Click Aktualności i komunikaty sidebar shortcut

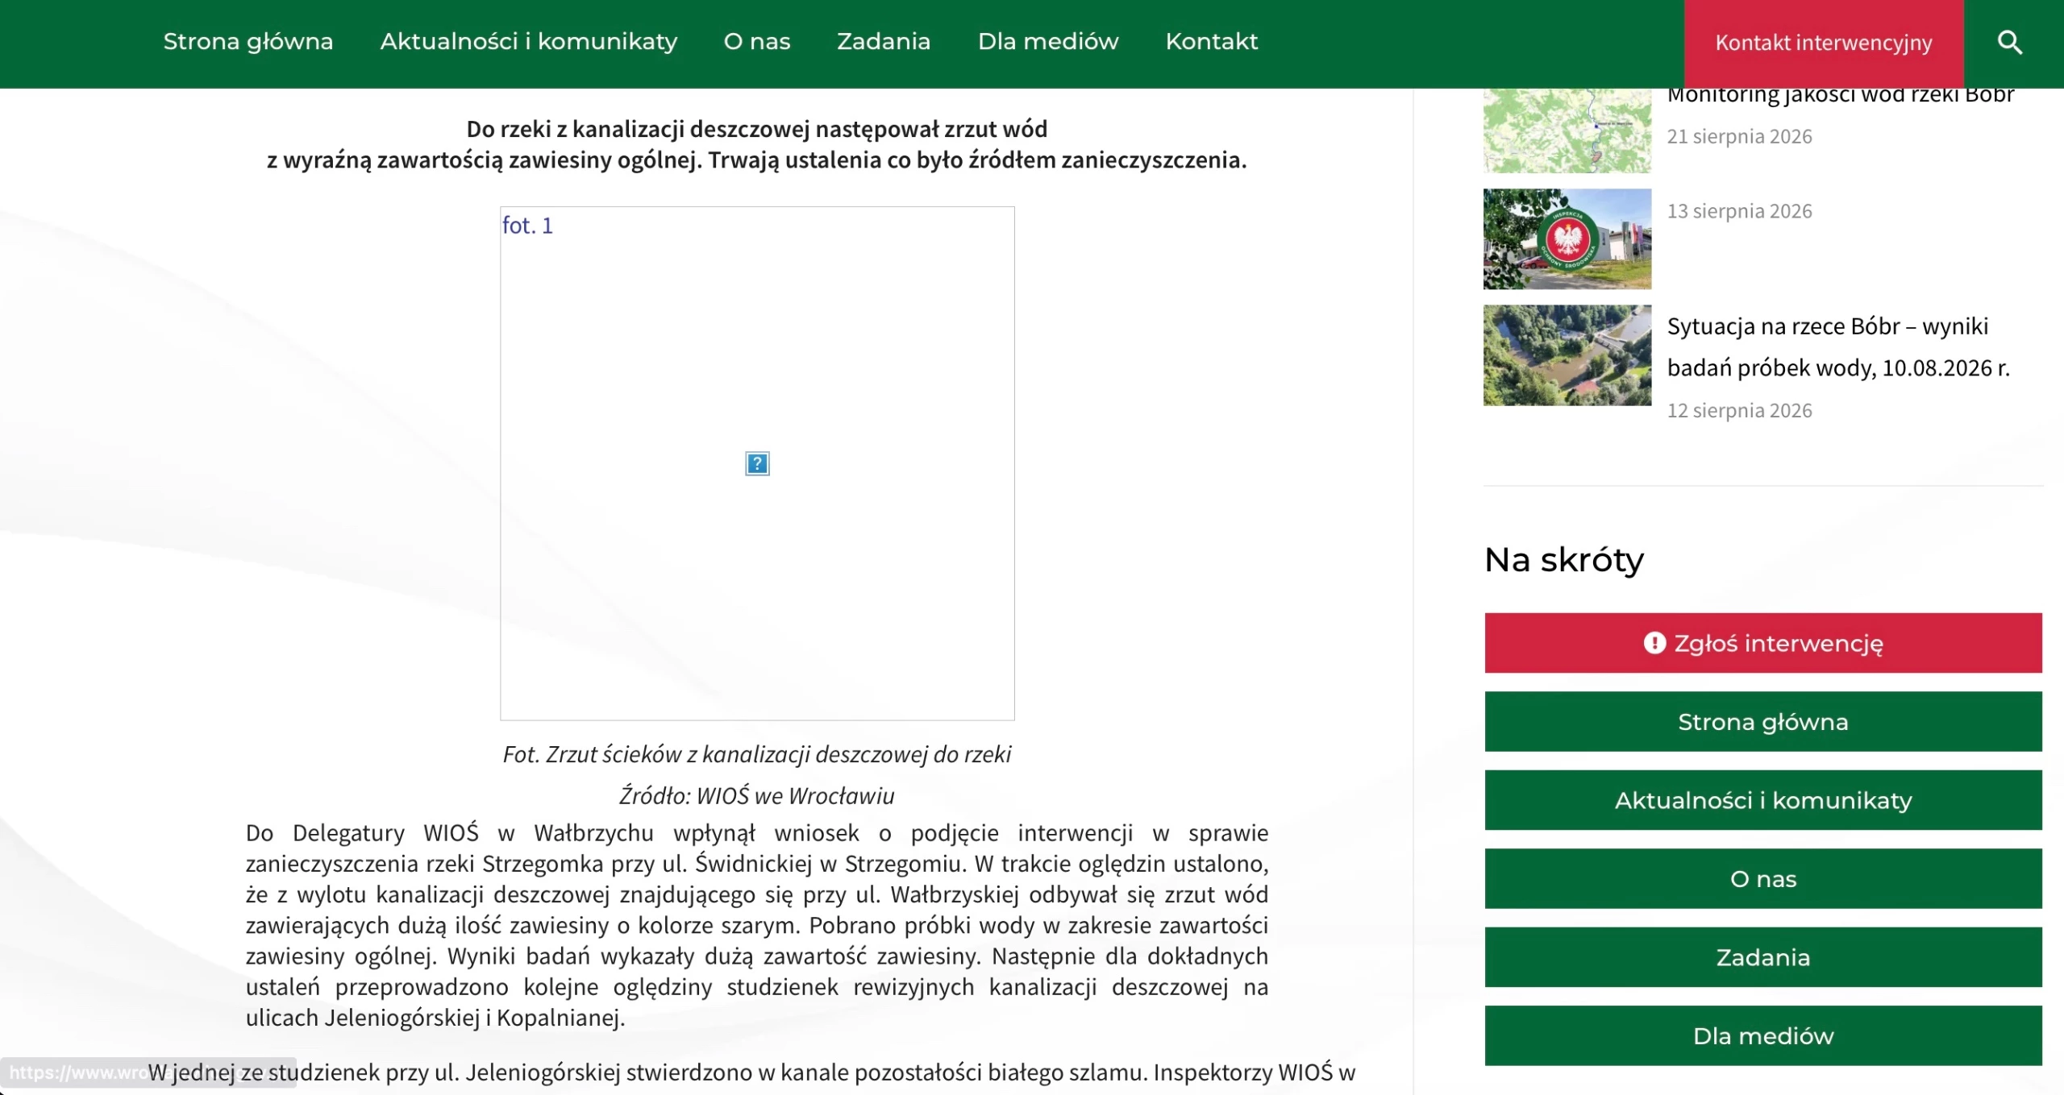tap(1763, 800)
